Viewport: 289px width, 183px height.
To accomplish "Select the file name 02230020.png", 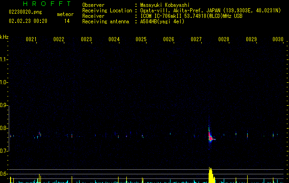I will (x=25, y=12).
